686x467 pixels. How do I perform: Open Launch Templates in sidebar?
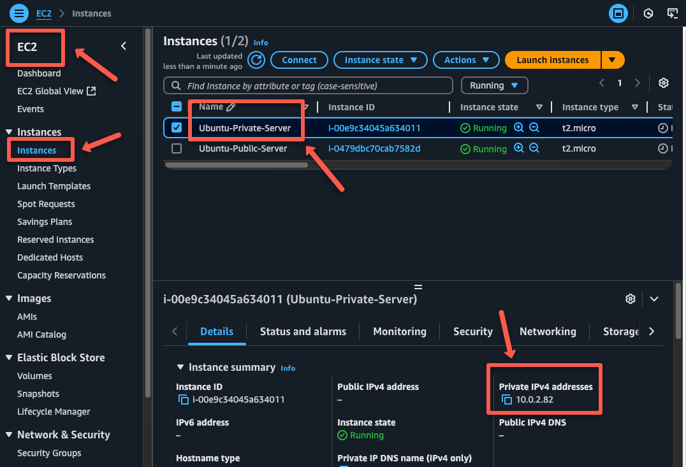point(54,186)
